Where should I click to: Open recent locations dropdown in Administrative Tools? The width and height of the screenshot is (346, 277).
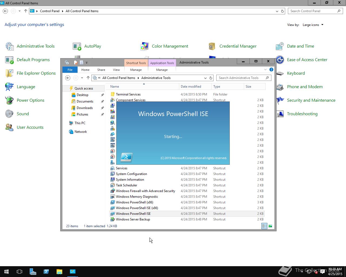pyautogui.click(x=82, y=78)
